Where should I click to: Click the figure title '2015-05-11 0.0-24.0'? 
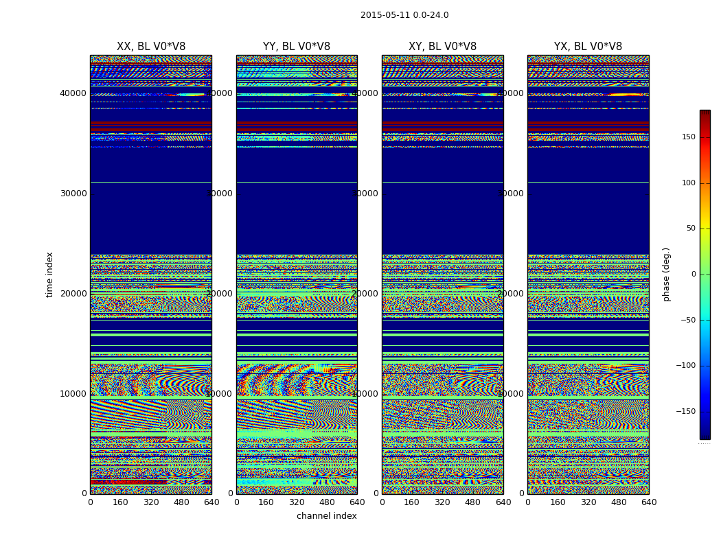click(404, 15)
